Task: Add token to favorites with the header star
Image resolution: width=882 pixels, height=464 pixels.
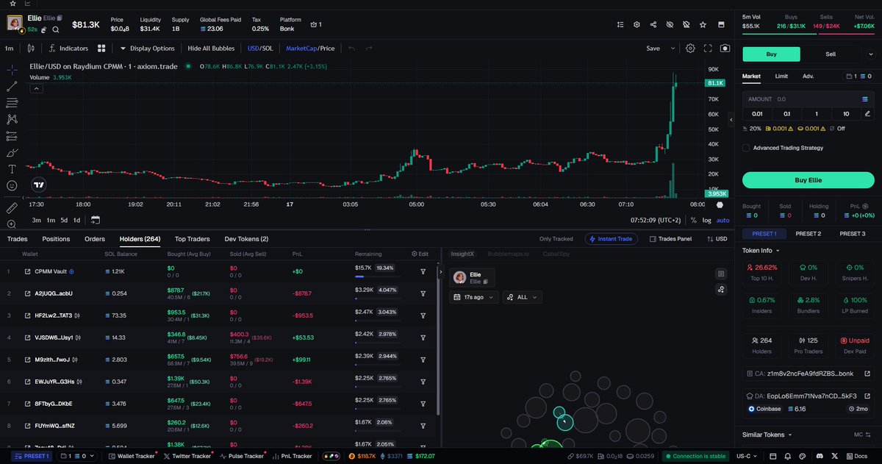Action: [x=703, y=24]
